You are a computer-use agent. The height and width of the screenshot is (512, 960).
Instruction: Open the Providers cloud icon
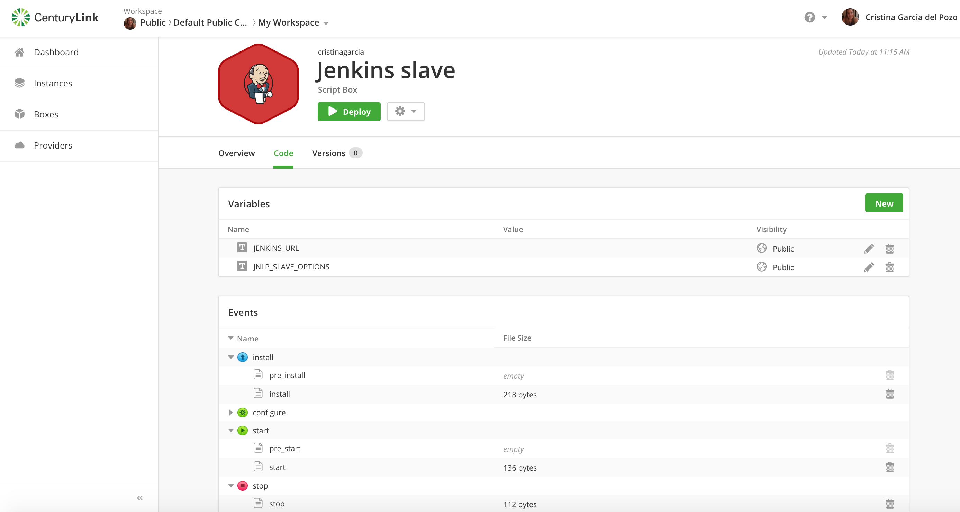point(19,145)
